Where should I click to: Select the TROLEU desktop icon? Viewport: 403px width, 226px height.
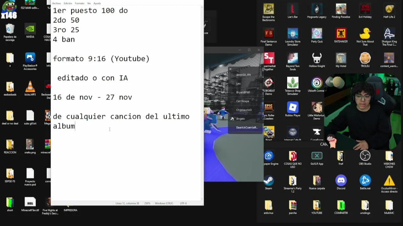click(365, 60)
